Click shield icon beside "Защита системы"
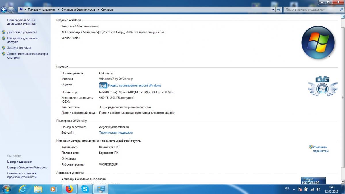Viewport: 345px width, 194px height. tap(3, 48)
